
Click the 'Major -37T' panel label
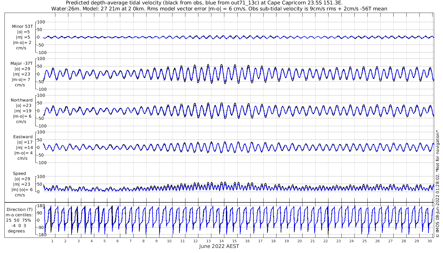(21, 63)
